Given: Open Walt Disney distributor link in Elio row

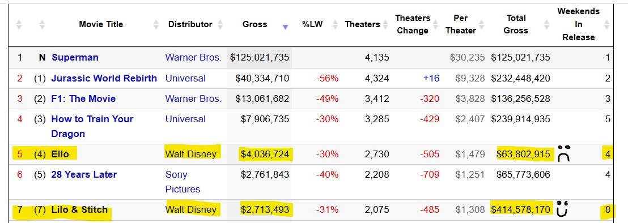Looking at the screenshot, I should 190,154.
